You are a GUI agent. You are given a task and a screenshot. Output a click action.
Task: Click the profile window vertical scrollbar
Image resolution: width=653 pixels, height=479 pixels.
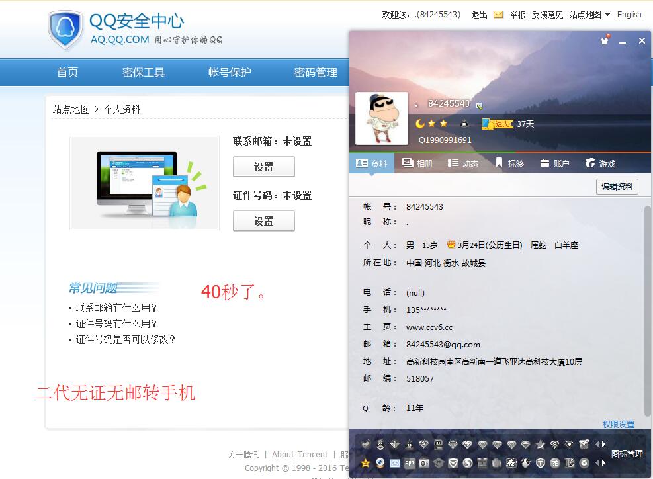click(x=648, y=310)
